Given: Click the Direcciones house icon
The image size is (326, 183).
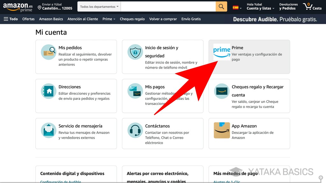Looking at the screenshot, I should coord(48,92).
